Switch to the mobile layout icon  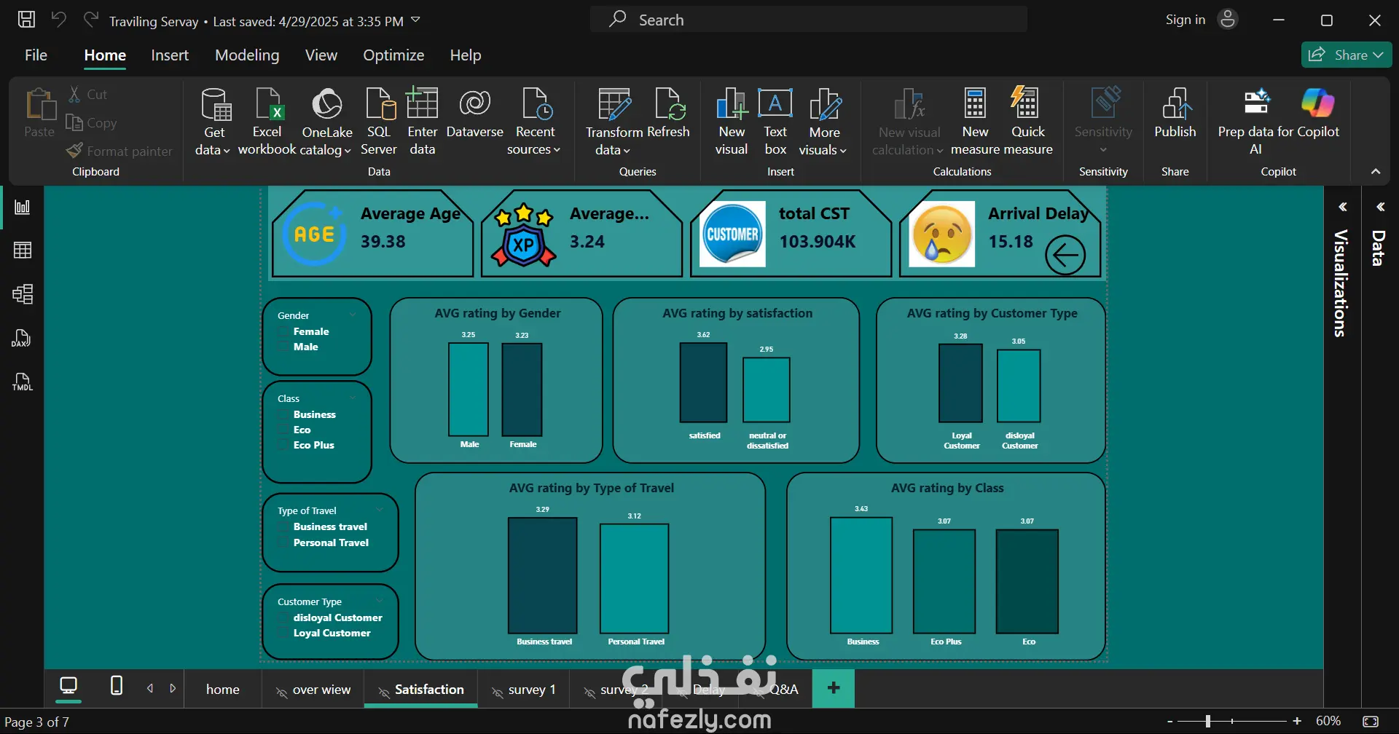(x=116, y=685)
